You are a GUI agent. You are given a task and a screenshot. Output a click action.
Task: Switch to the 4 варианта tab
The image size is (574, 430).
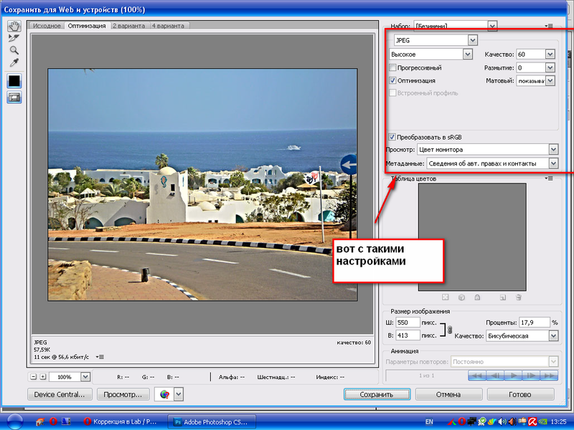pyautogui.click(x=167, y=26)
